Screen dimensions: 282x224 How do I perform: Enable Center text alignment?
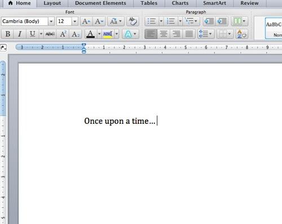coord(164,34)
